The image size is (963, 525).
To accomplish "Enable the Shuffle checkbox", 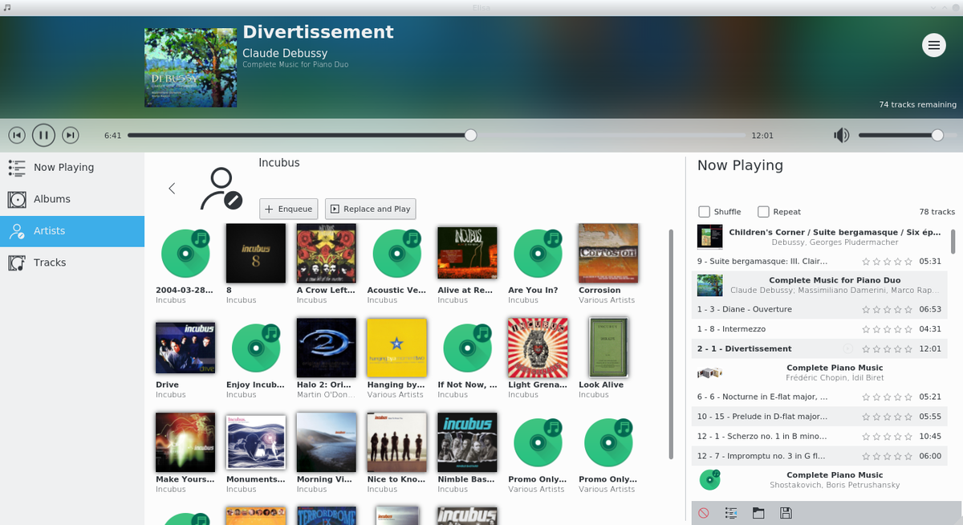I will coord(705,212).
